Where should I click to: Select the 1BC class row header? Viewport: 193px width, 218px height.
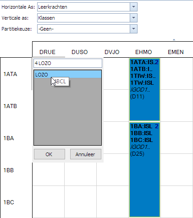[9, 202]
